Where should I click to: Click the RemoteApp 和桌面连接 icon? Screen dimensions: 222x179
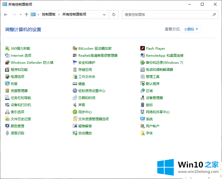tap(143, 55)
